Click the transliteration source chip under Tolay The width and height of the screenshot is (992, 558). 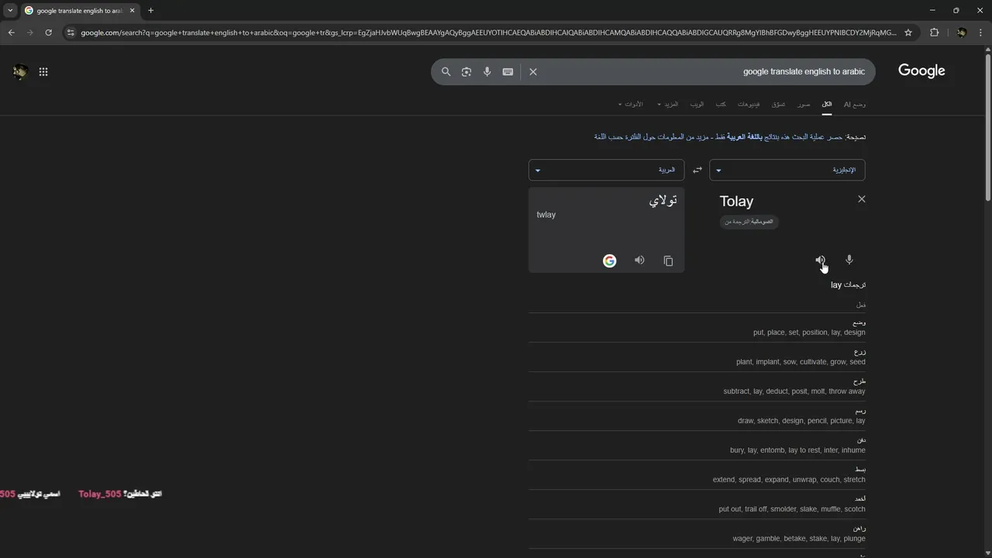(749, 222)
